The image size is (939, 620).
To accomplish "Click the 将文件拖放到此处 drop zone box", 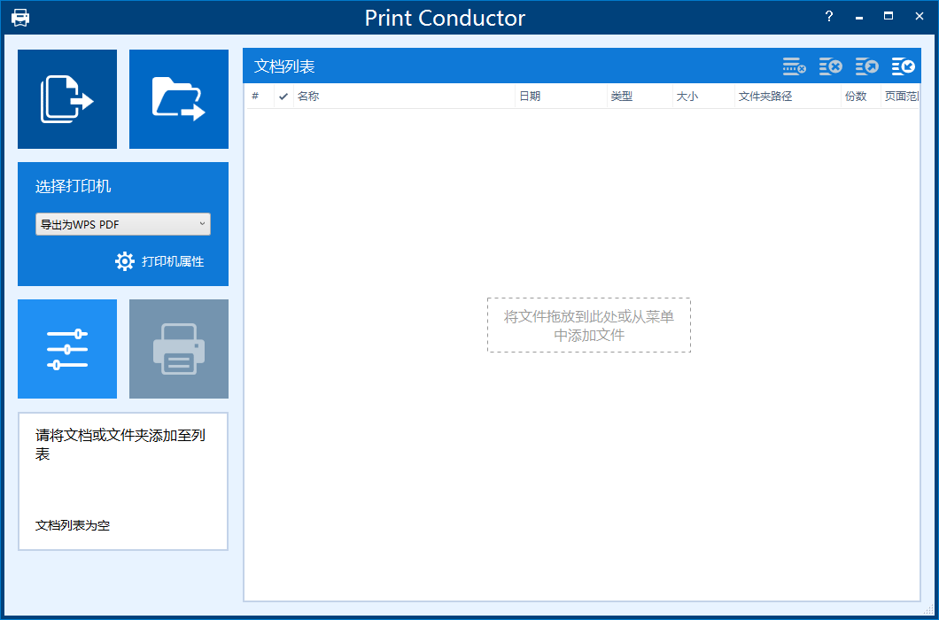I will pos(589,325).
